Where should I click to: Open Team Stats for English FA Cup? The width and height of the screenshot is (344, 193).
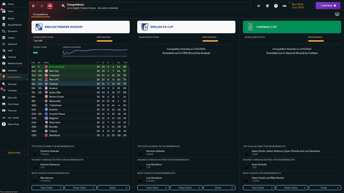[153, 188]
